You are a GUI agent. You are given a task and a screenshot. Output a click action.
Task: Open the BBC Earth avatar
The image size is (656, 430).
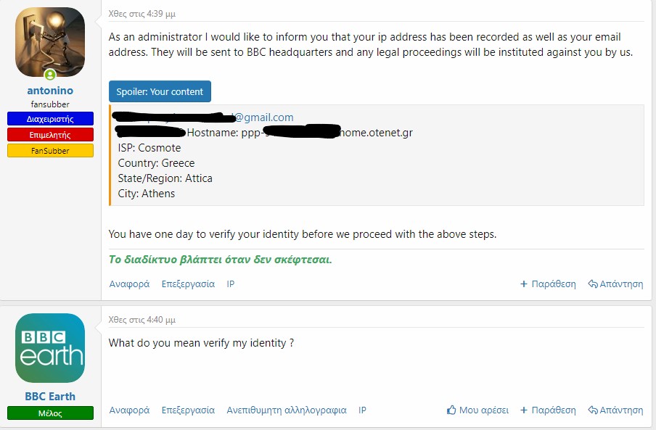click(50, 348)
